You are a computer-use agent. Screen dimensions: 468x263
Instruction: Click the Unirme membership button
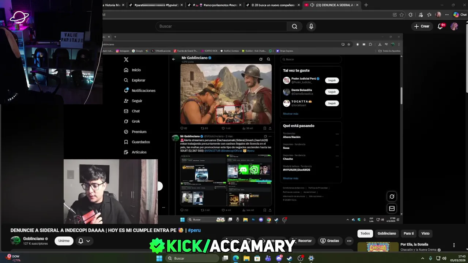point(64,241)
